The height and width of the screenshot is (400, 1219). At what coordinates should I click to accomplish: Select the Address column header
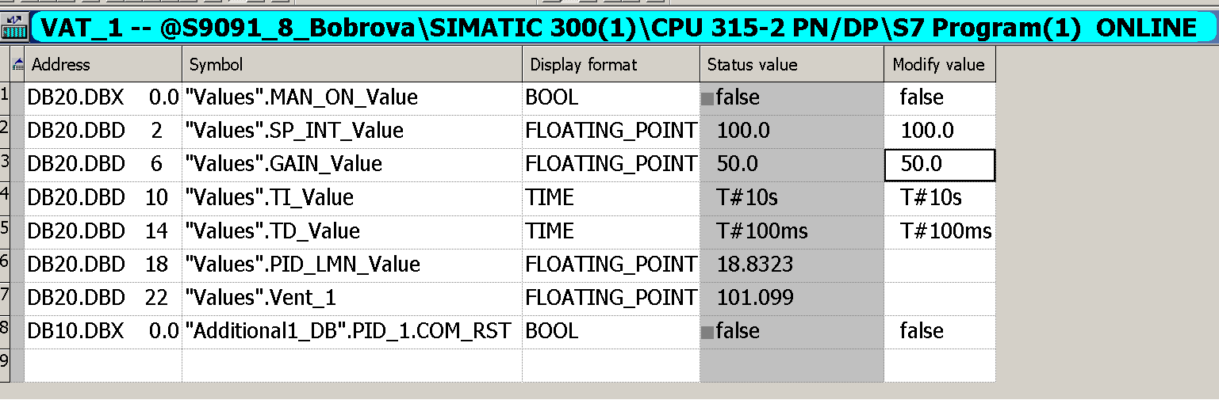pyautogui.click(x=104, y=64)
